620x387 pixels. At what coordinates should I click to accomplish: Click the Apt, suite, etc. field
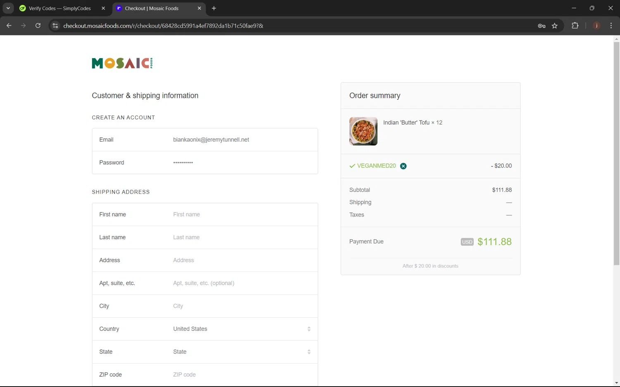242,283
